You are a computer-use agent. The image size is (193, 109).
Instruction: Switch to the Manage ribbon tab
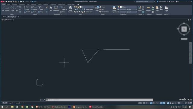pos(33,4)
